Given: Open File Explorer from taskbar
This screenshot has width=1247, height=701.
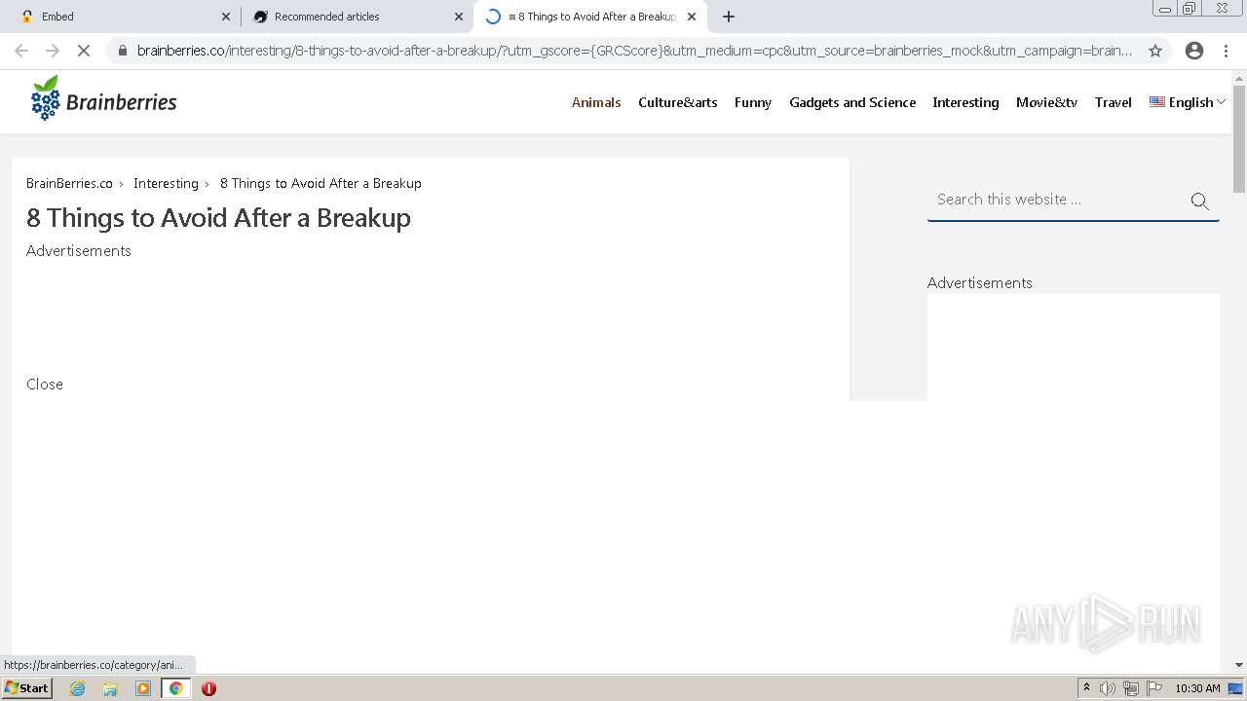Looking at the screenshot, I should 110,688.
